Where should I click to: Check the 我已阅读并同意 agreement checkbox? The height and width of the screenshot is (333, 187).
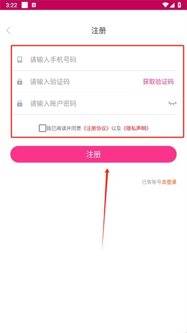point(42,128)
